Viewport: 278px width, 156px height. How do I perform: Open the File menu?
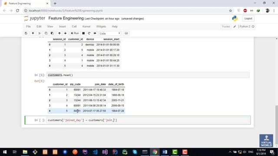coord(28,26)
